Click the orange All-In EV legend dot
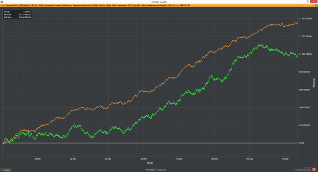The image size is (318, 172). 157,170
